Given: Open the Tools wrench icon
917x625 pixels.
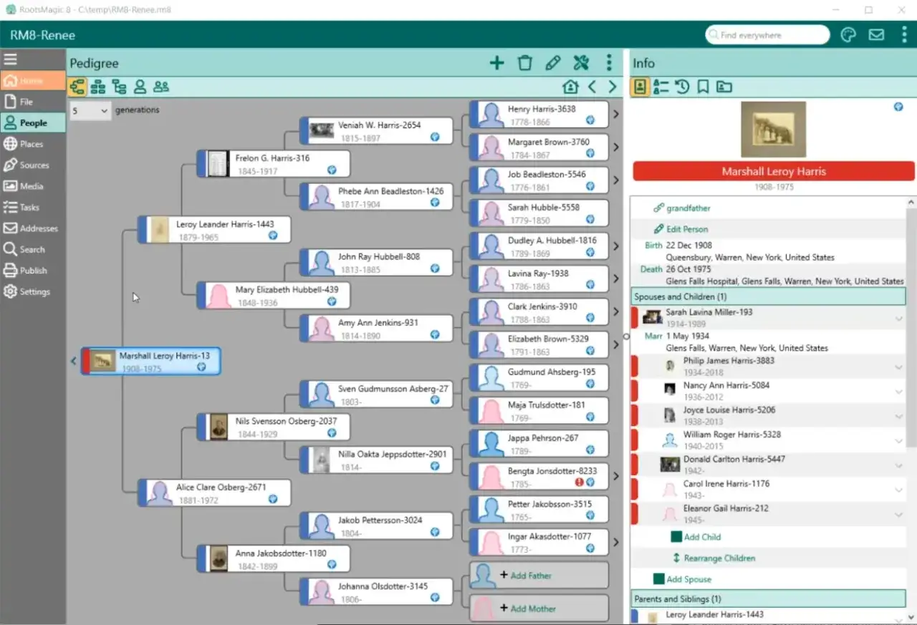Looking at the screenshot, I should click(581, 63).
